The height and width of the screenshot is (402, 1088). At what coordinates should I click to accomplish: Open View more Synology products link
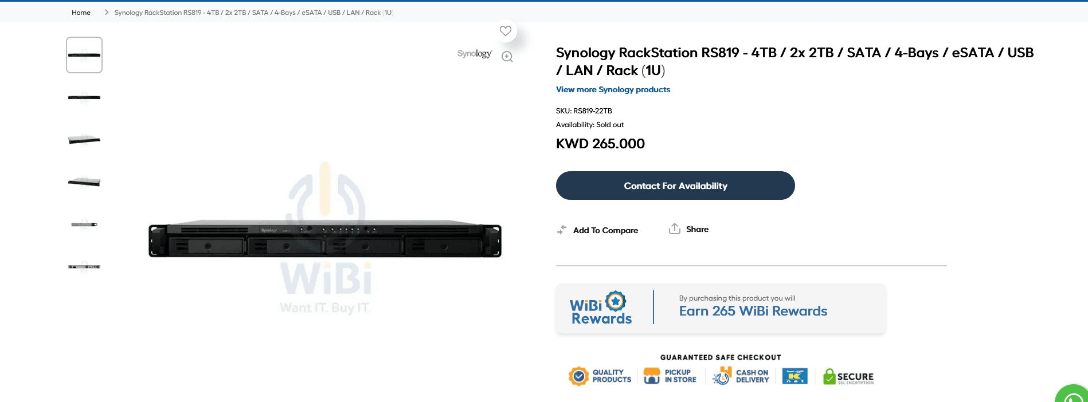(x=613, y=89)
